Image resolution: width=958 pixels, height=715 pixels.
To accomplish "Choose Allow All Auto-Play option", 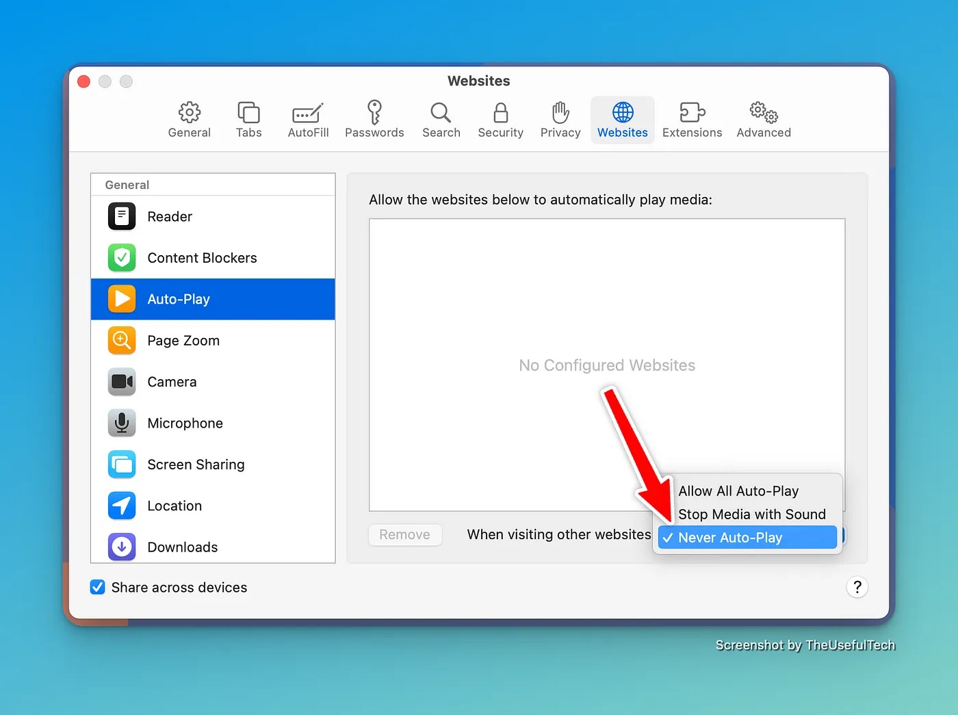I will point(747,491).
